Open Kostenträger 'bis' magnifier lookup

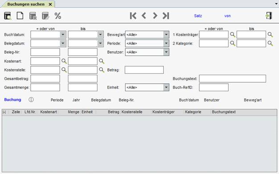[x=270, y=34]
